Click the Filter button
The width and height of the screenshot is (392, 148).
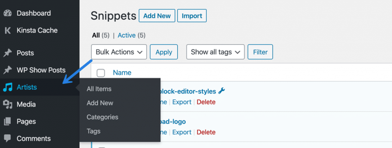(x=260, y=52)
